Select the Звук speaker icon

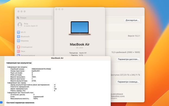pyautogui.click(x=18, y=51)
